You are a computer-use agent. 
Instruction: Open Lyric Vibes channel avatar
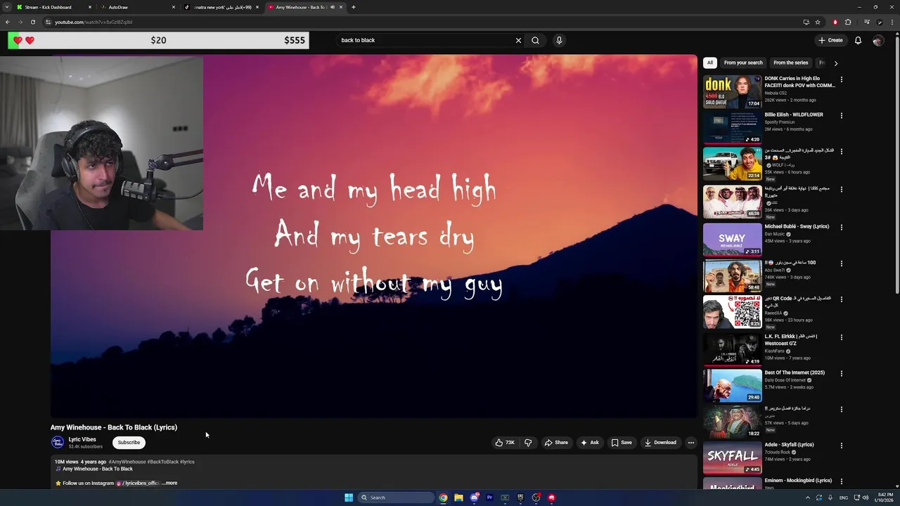(58, 442)
